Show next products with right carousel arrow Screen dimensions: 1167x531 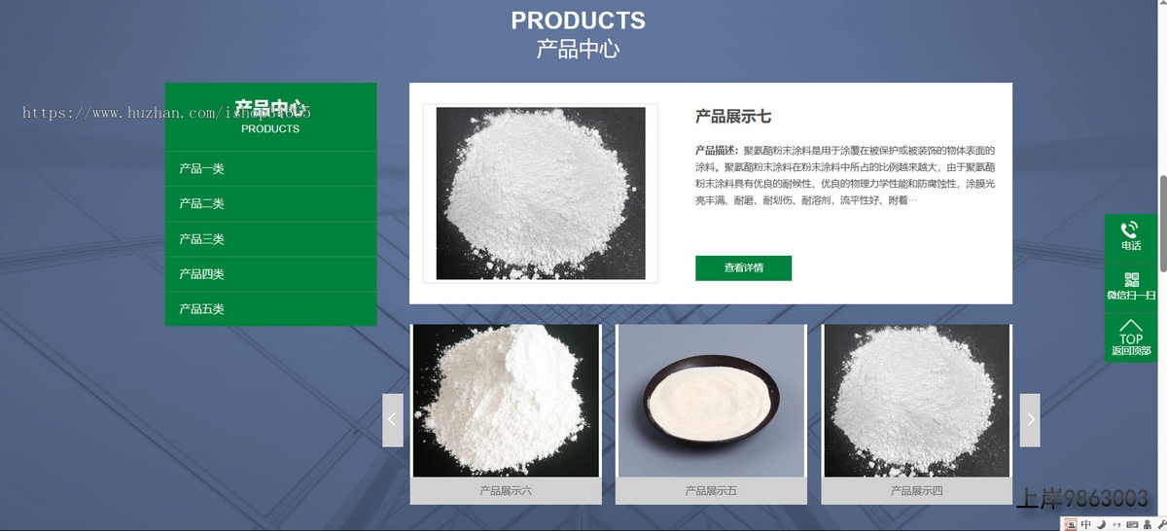pyautogui.click(x=1030, y=420)
